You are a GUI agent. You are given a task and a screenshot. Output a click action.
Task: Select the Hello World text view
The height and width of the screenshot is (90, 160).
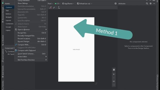[x=76, y=49]
